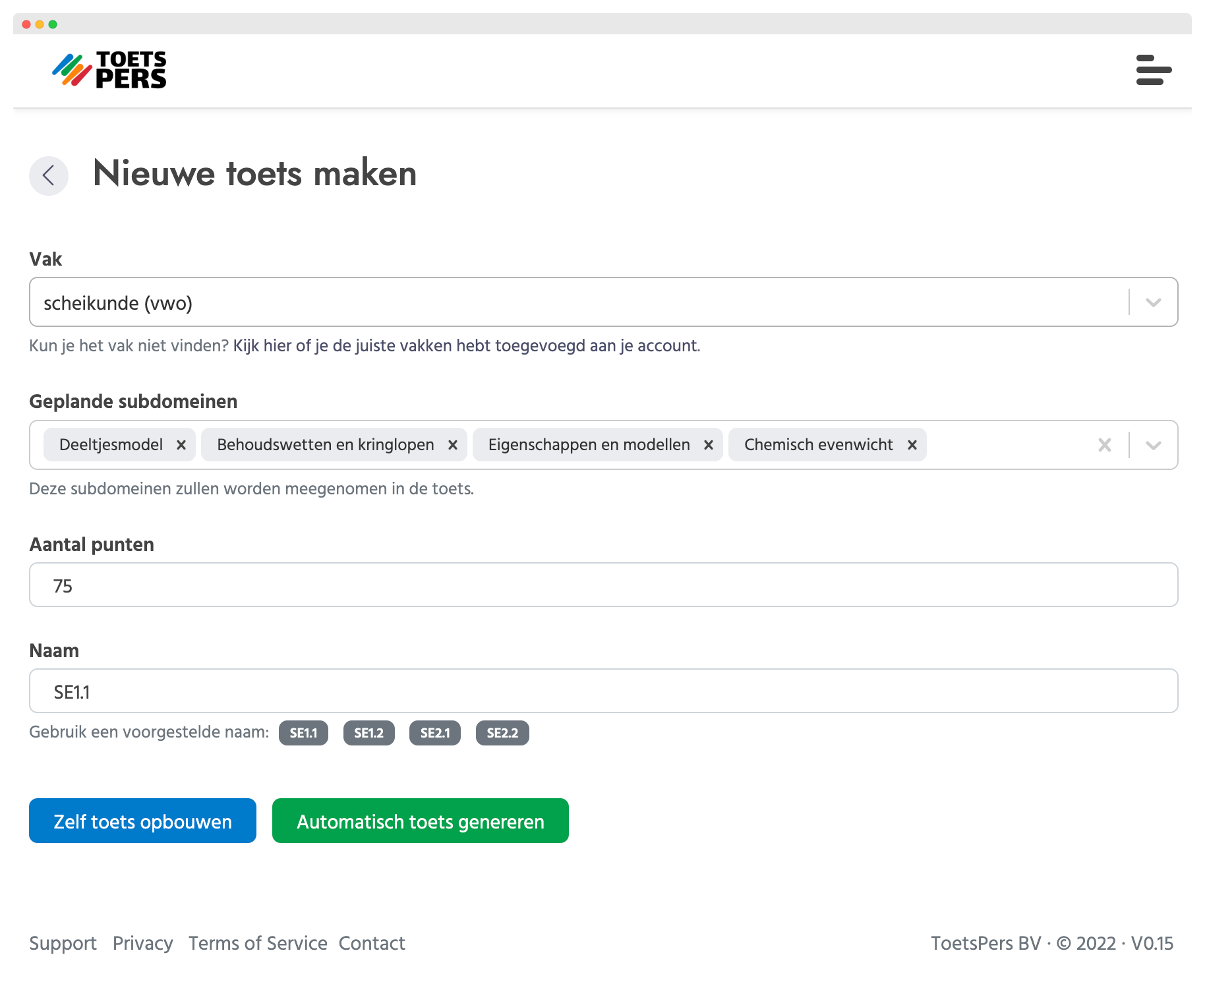
Task: Apply suggested name SE2.2
Action: click(x=502, y=732)
